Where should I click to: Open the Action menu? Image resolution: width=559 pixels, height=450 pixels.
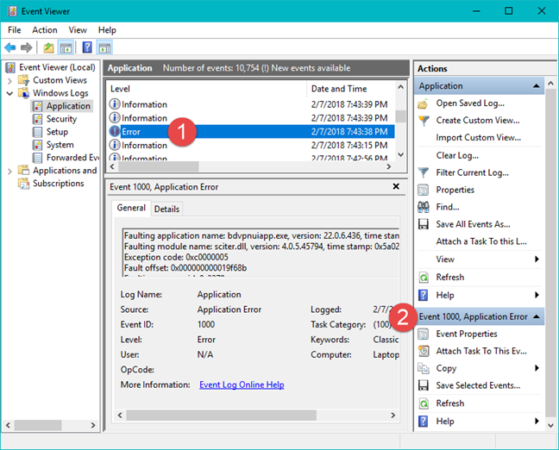point(45,30)
